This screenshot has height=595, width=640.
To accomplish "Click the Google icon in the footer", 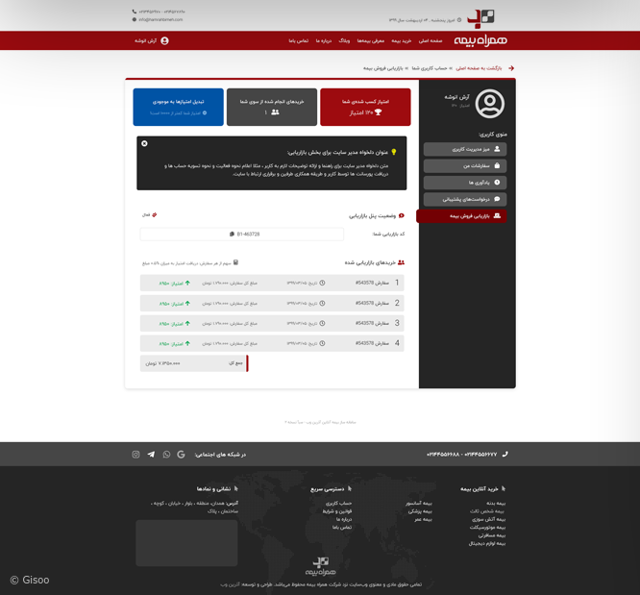I will 181,455.
